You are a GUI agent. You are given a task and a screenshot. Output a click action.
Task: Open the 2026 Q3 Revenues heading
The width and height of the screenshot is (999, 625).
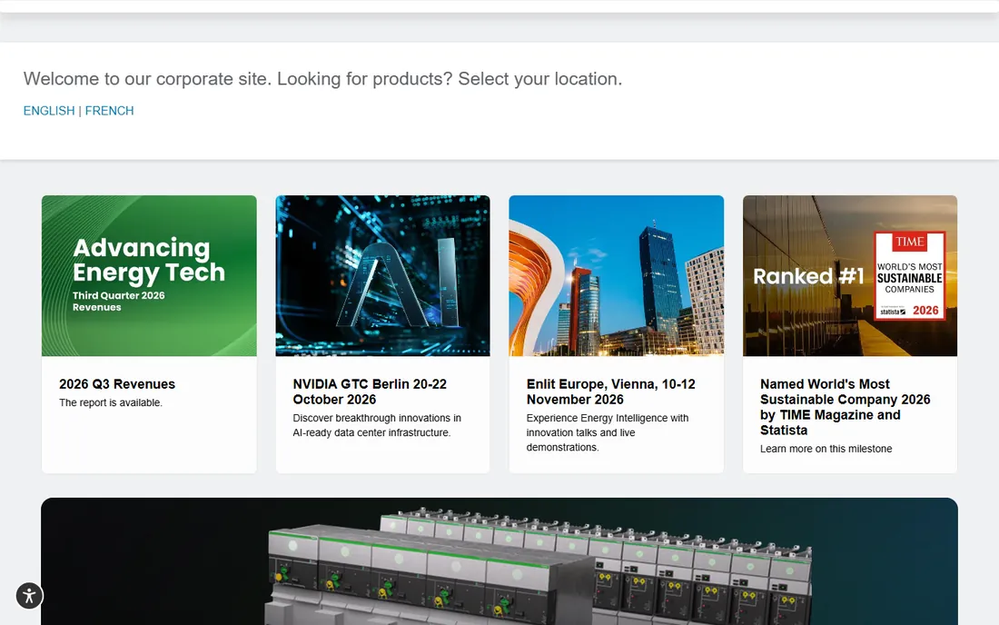(x=117, y=384)
